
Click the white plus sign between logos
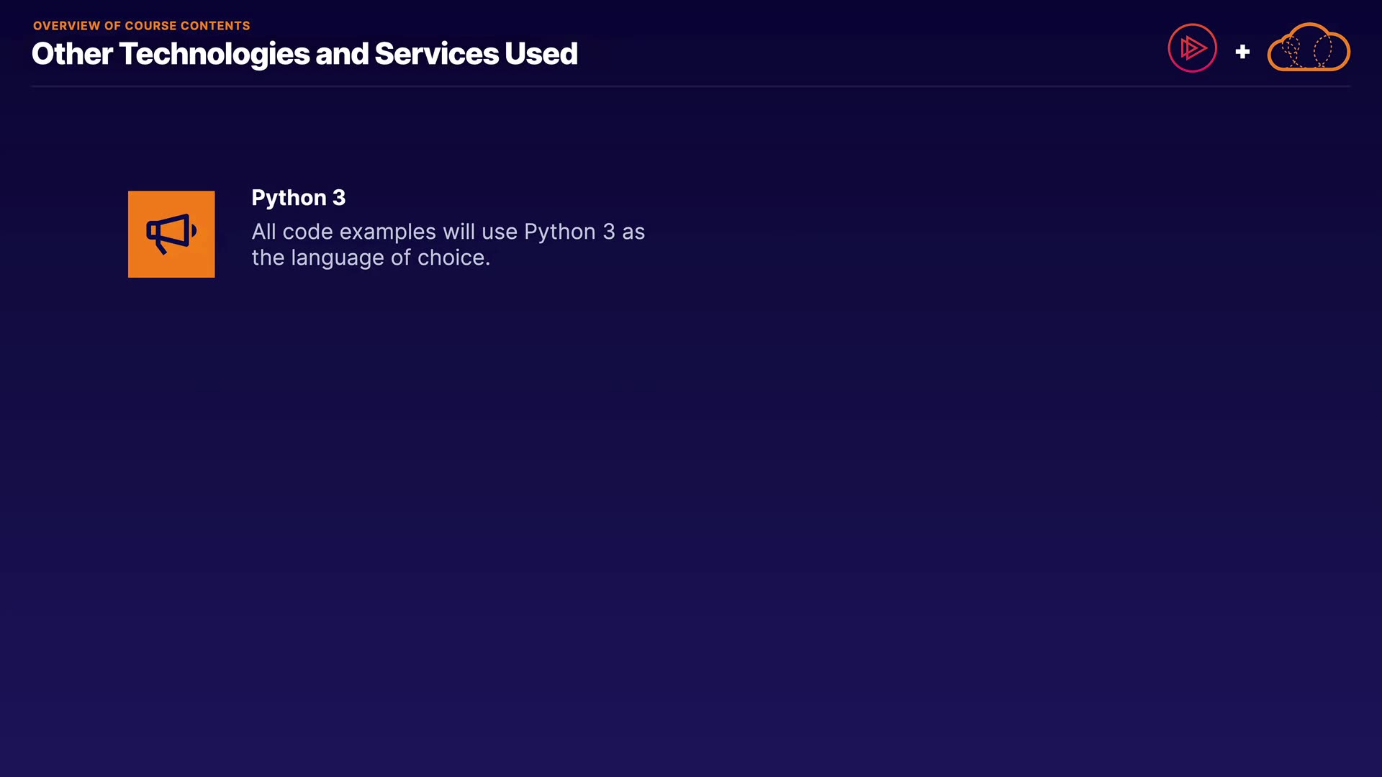click(1242, 52)
